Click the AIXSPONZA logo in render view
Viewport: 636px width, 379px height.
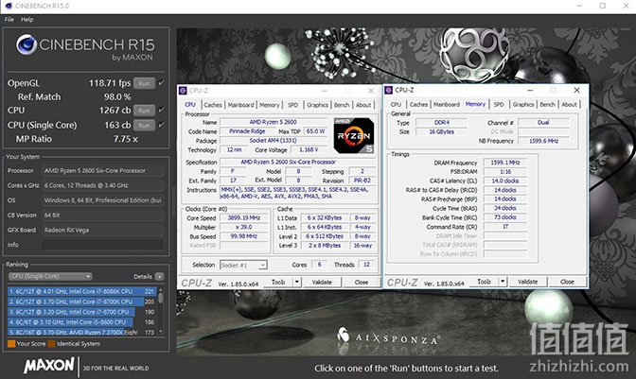(388, 336)
